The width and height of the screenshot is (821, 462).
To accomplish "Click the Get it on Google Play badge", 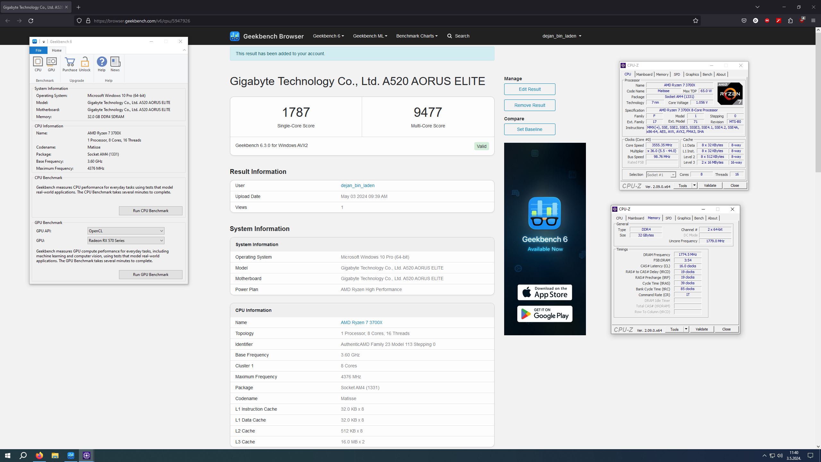I will click(545, 314).
